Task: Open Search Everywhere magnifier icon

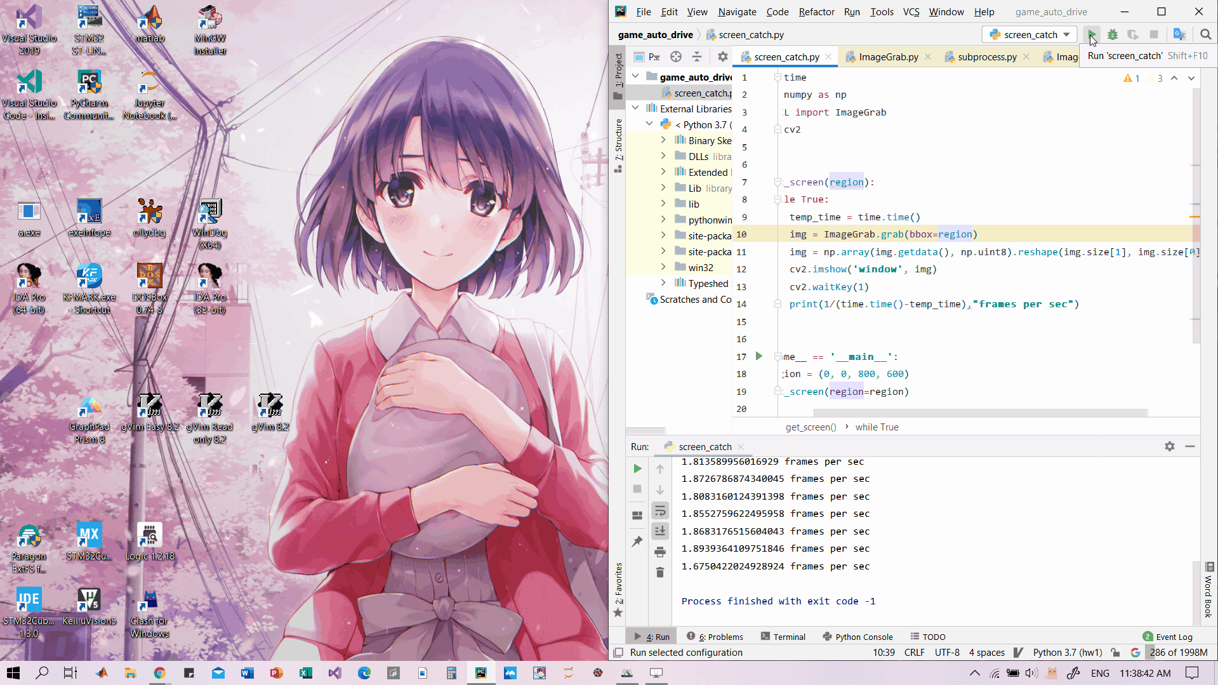Action: pos(1205,35)
